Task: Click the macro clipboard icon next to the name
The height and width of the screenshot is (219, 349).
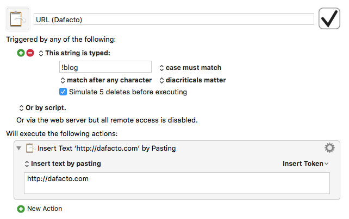Action: tap(18, 19)
